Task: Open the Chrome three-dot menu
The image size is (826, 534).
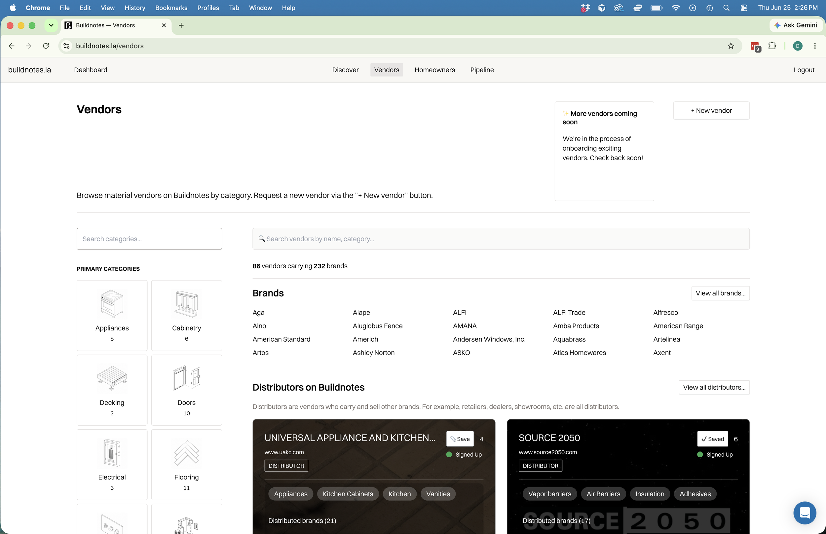Action: (x=815, y=46)
